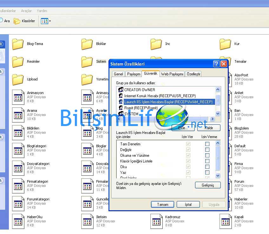269x234 pixels.
Task: Select the BlogKategori ASP file icon
Action: (x=18, y=150)
